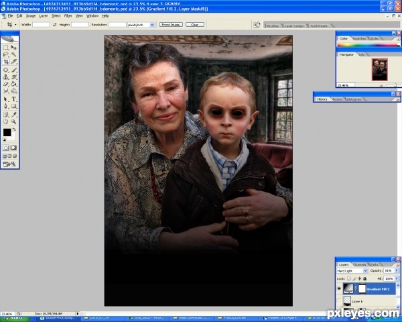Open the pixels/inch units dropdown
The image size is (402, 322).
click(x=152, y=25)
